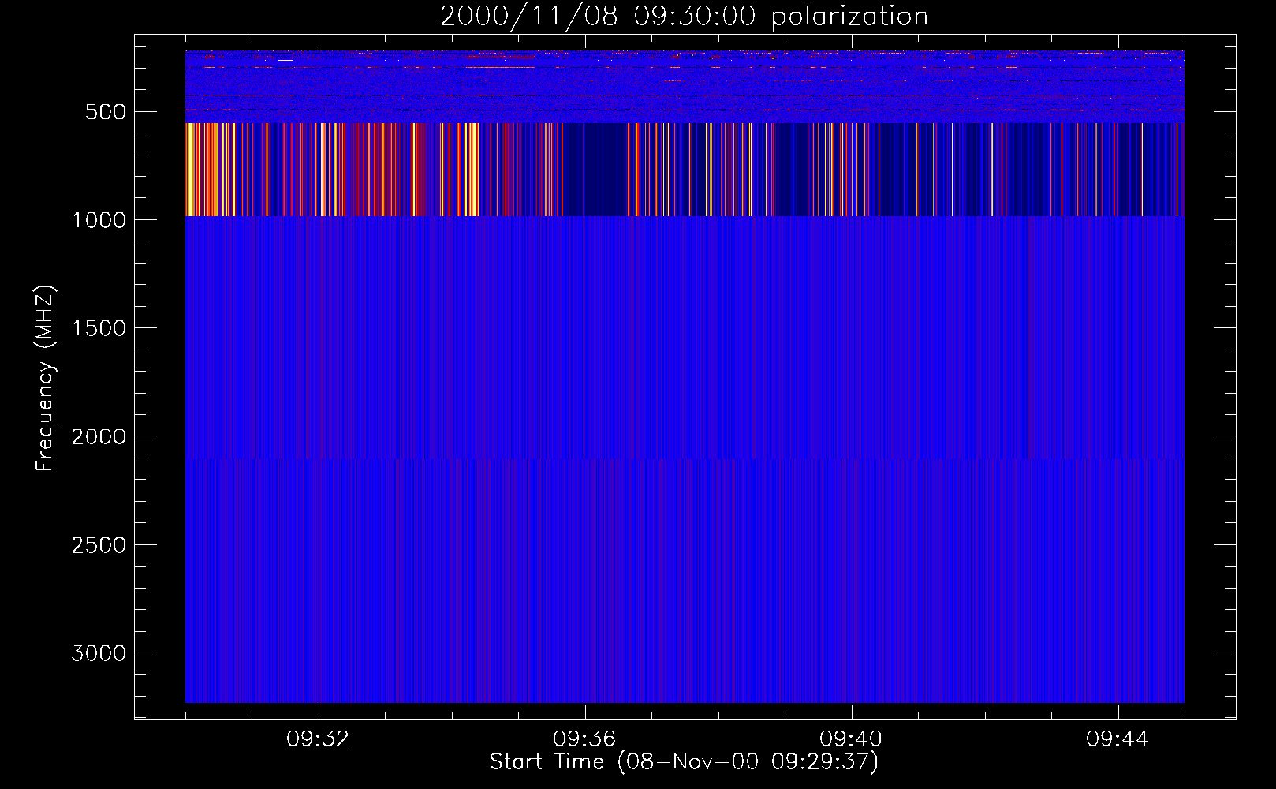Click the 3000 frequency tick label

99,653
